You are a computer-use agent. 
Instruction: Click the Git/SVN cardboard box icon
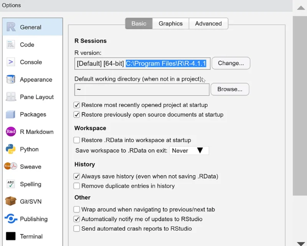11,201
